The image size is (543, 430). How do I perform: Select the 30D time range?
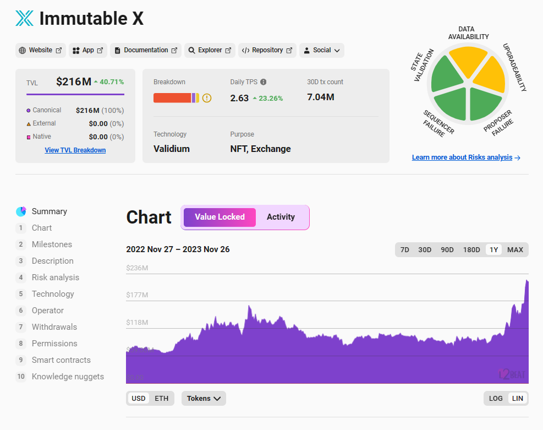[425, 250]
